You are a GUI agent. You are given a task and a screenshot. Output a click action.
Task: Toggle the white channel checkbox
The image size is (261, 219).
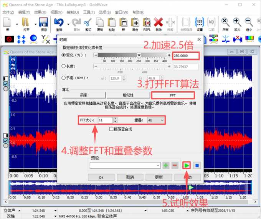[6, 84]
